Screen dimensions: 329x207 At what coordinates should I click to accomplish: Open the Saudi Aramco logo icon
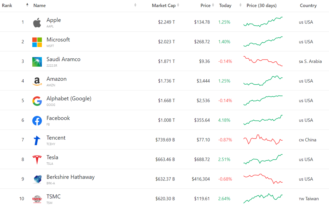[37, 62]
